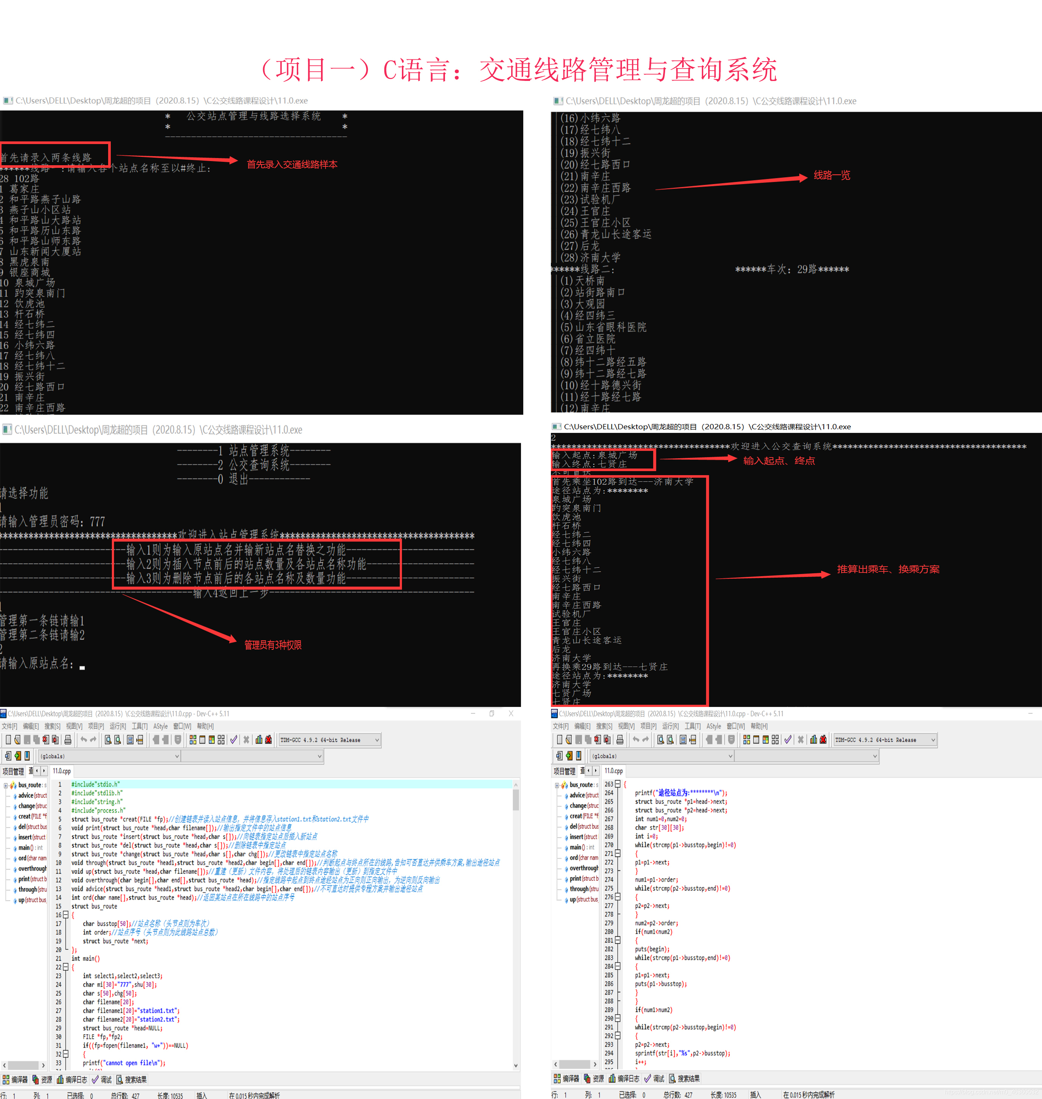1042x1099 pixels.
Task: Select through function in right class browser
Action: coord(584,889)
